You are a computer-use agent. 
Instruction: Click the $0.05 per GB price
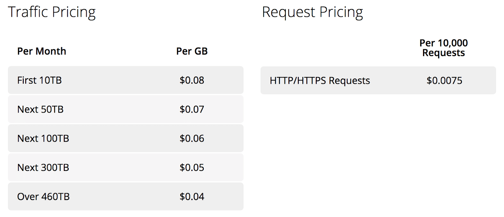point(192,167)
